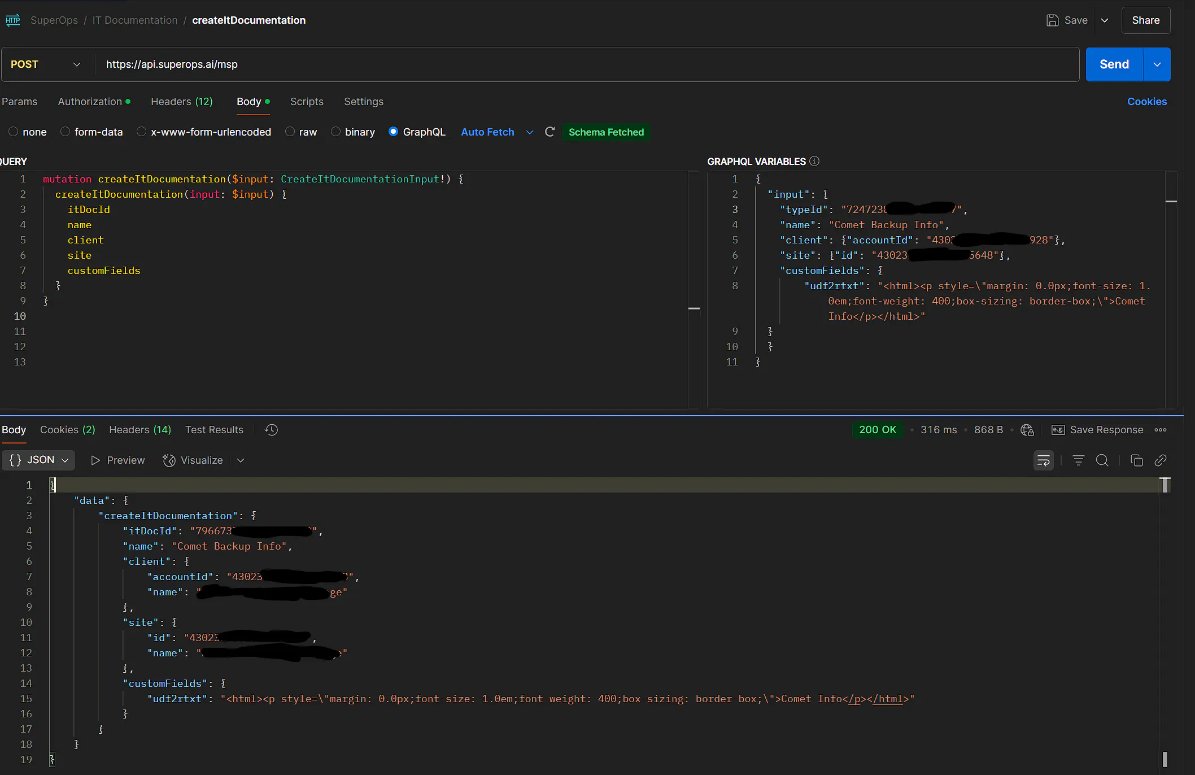
Task: Open the response history icon
Action: (x=271, y=430)
